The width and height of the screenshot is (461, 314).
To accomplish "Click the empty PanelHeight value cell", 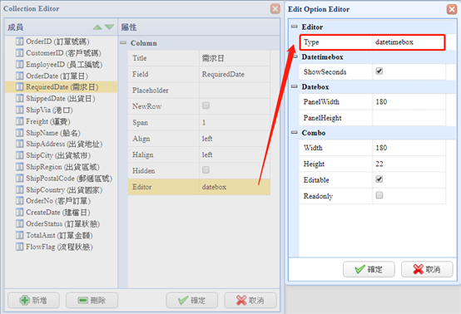I will (x=409, y=118).
